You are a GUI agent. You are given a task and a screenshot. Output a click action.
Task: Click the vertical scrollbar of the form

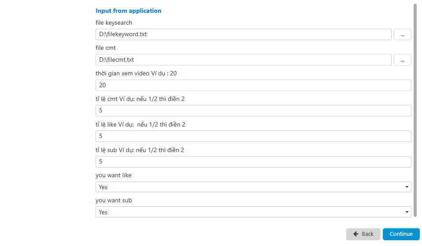(415, 110)
